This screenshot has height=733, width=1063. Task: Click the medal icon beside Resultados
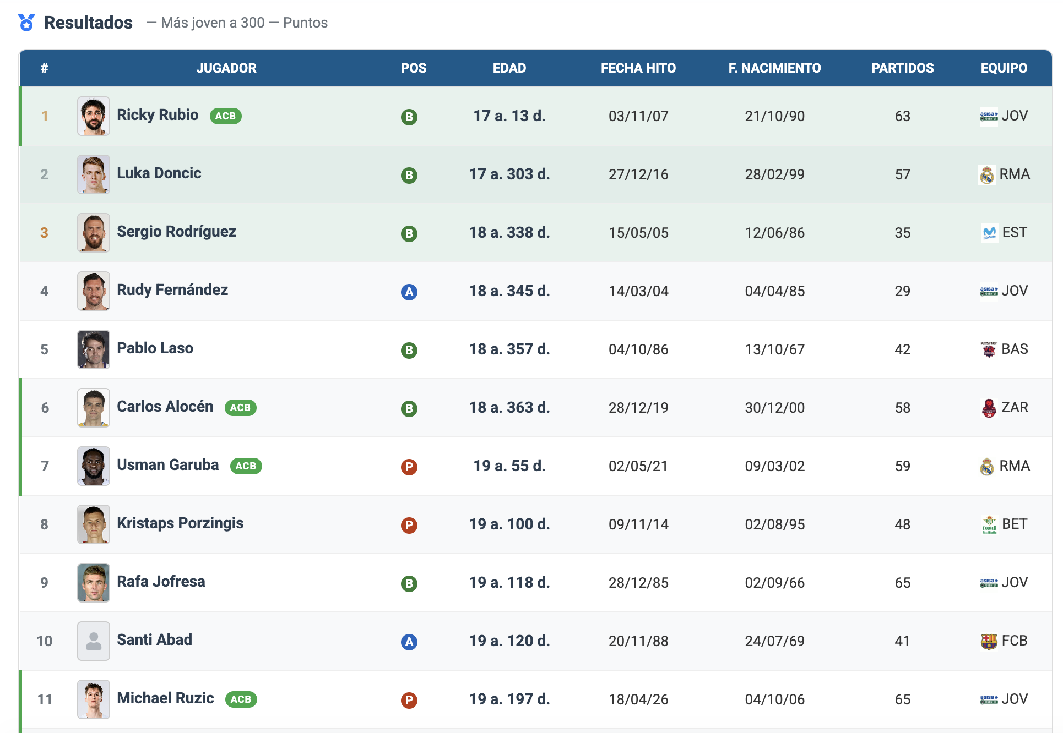[x=26, y=23]
